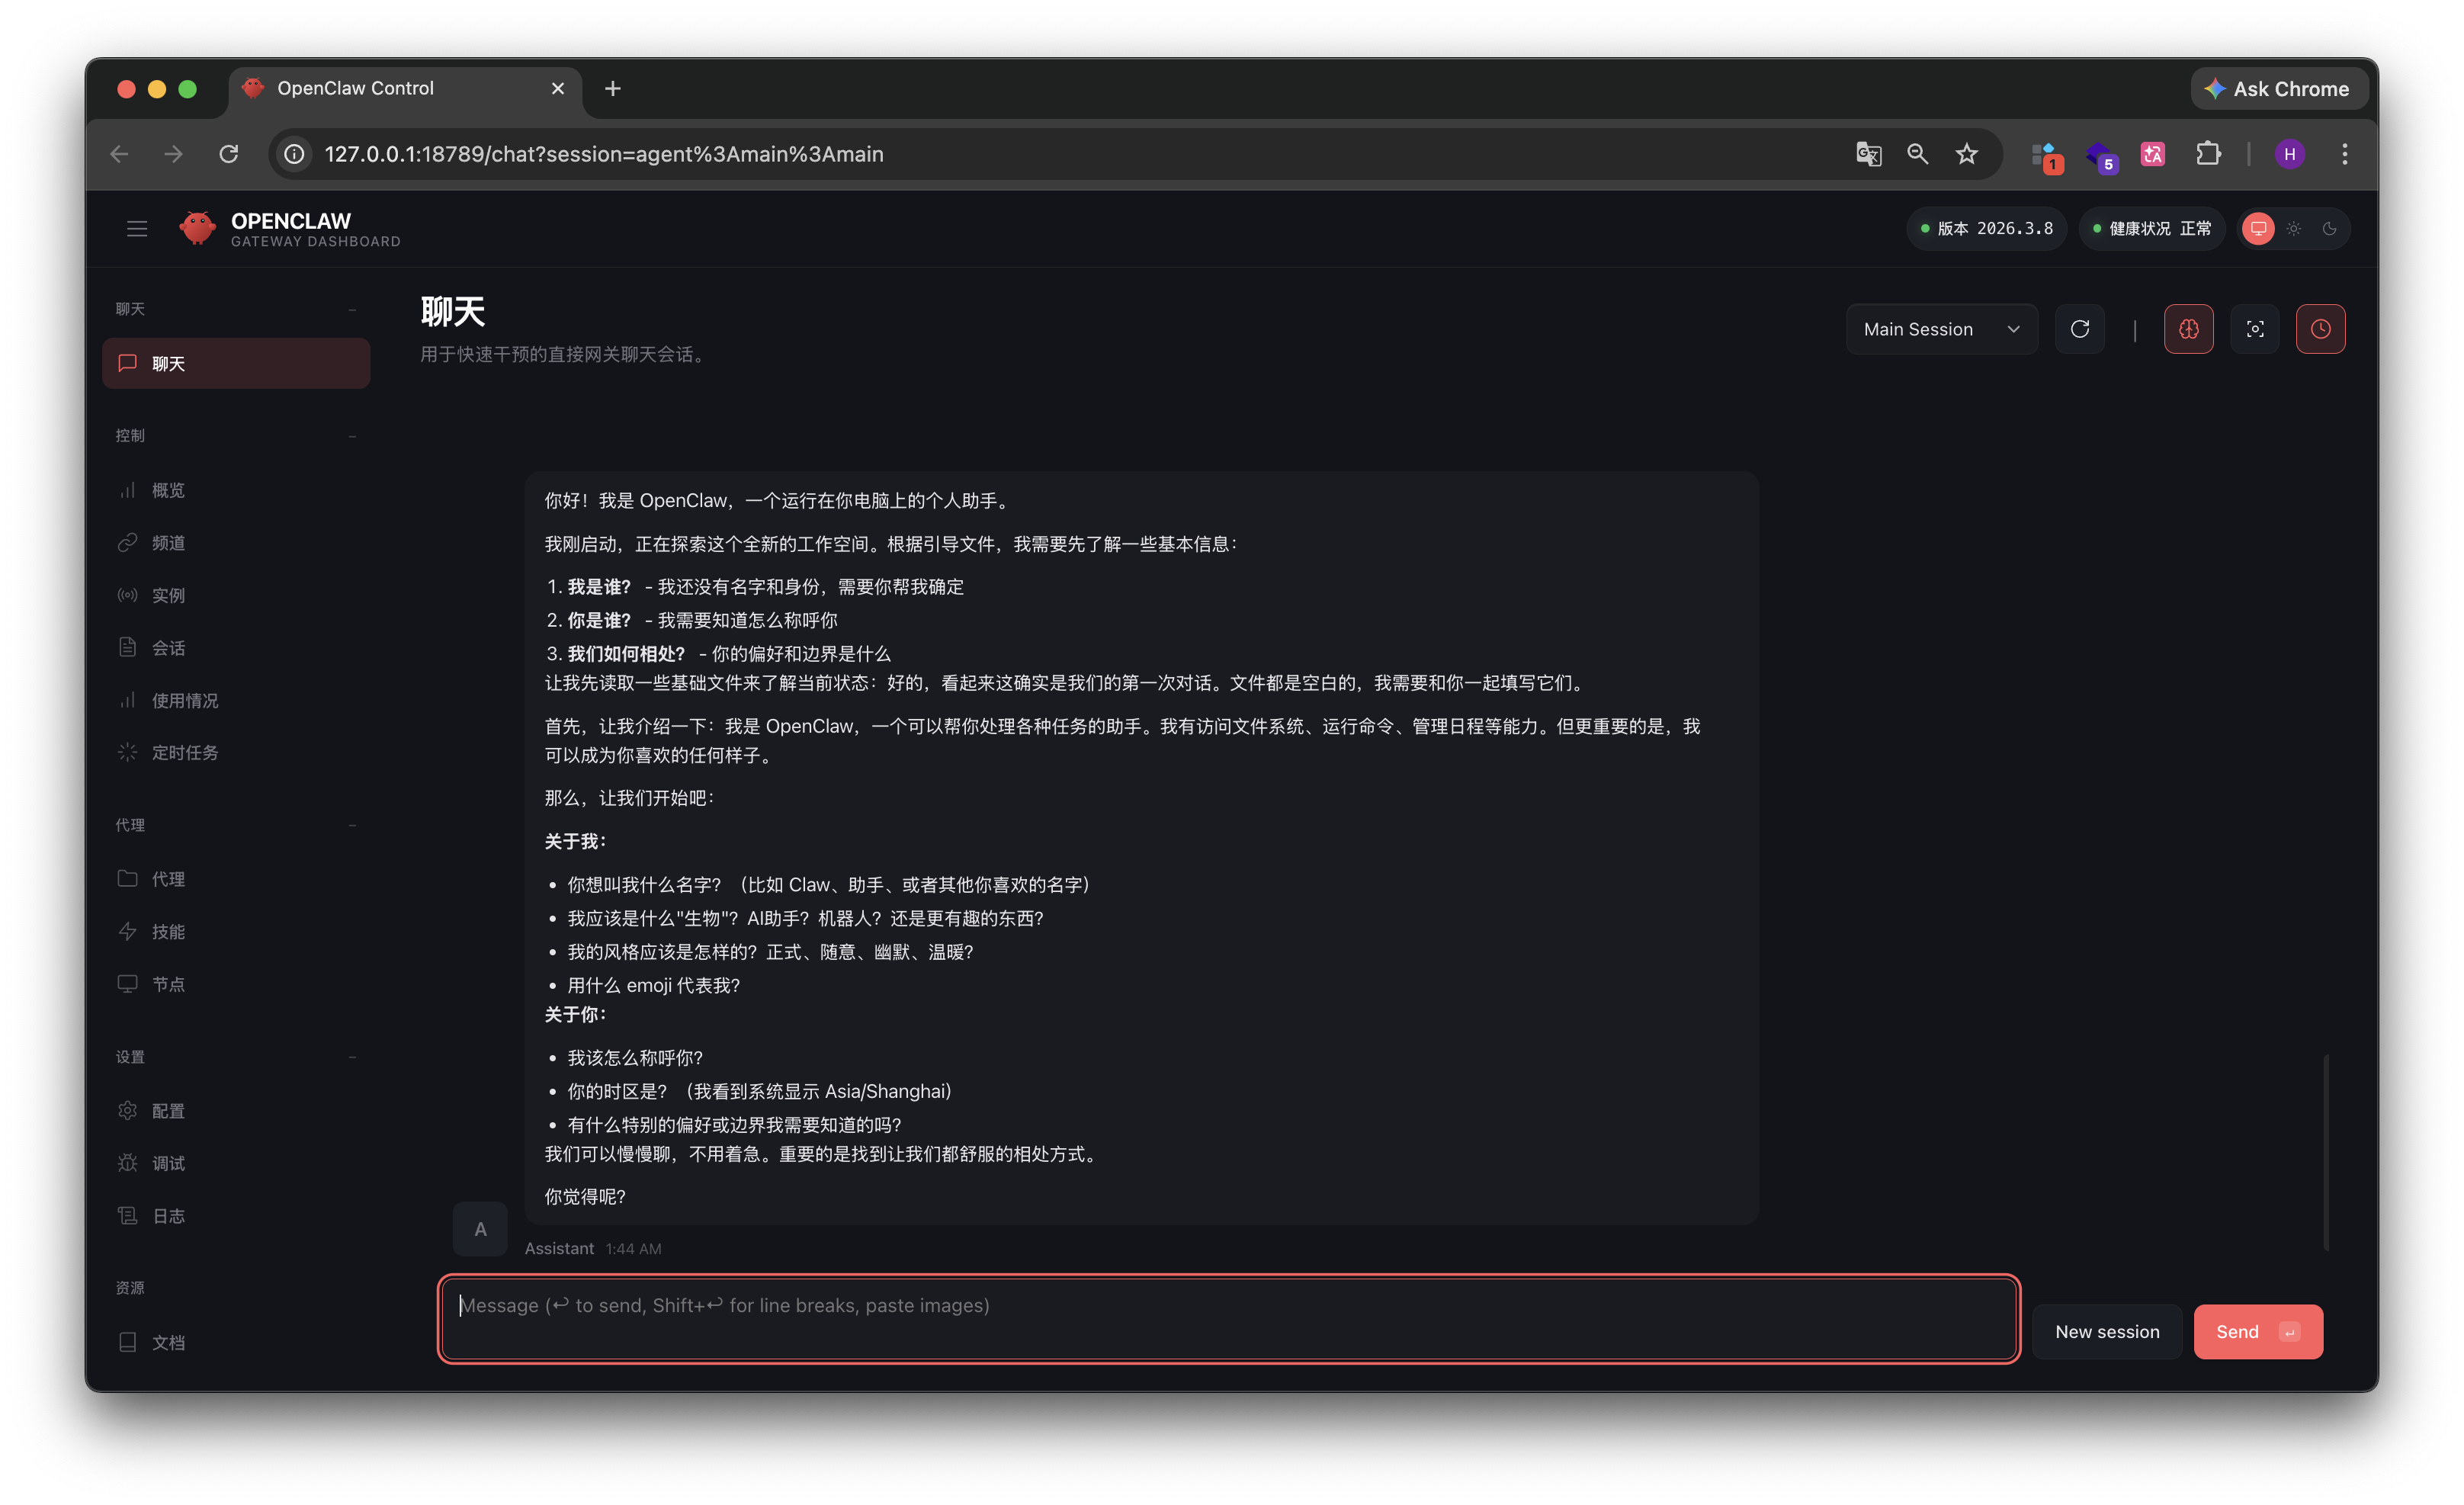Open the 调试 bug icon item

pos(168,1163)
